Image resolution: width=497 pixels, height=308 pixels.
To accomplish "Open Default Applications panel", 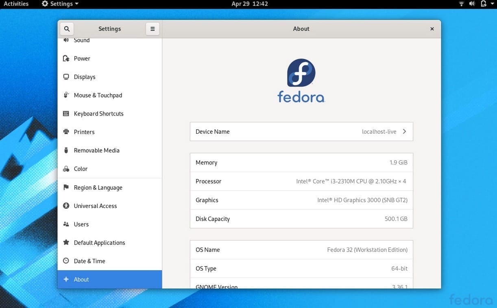I will [110, 243].
